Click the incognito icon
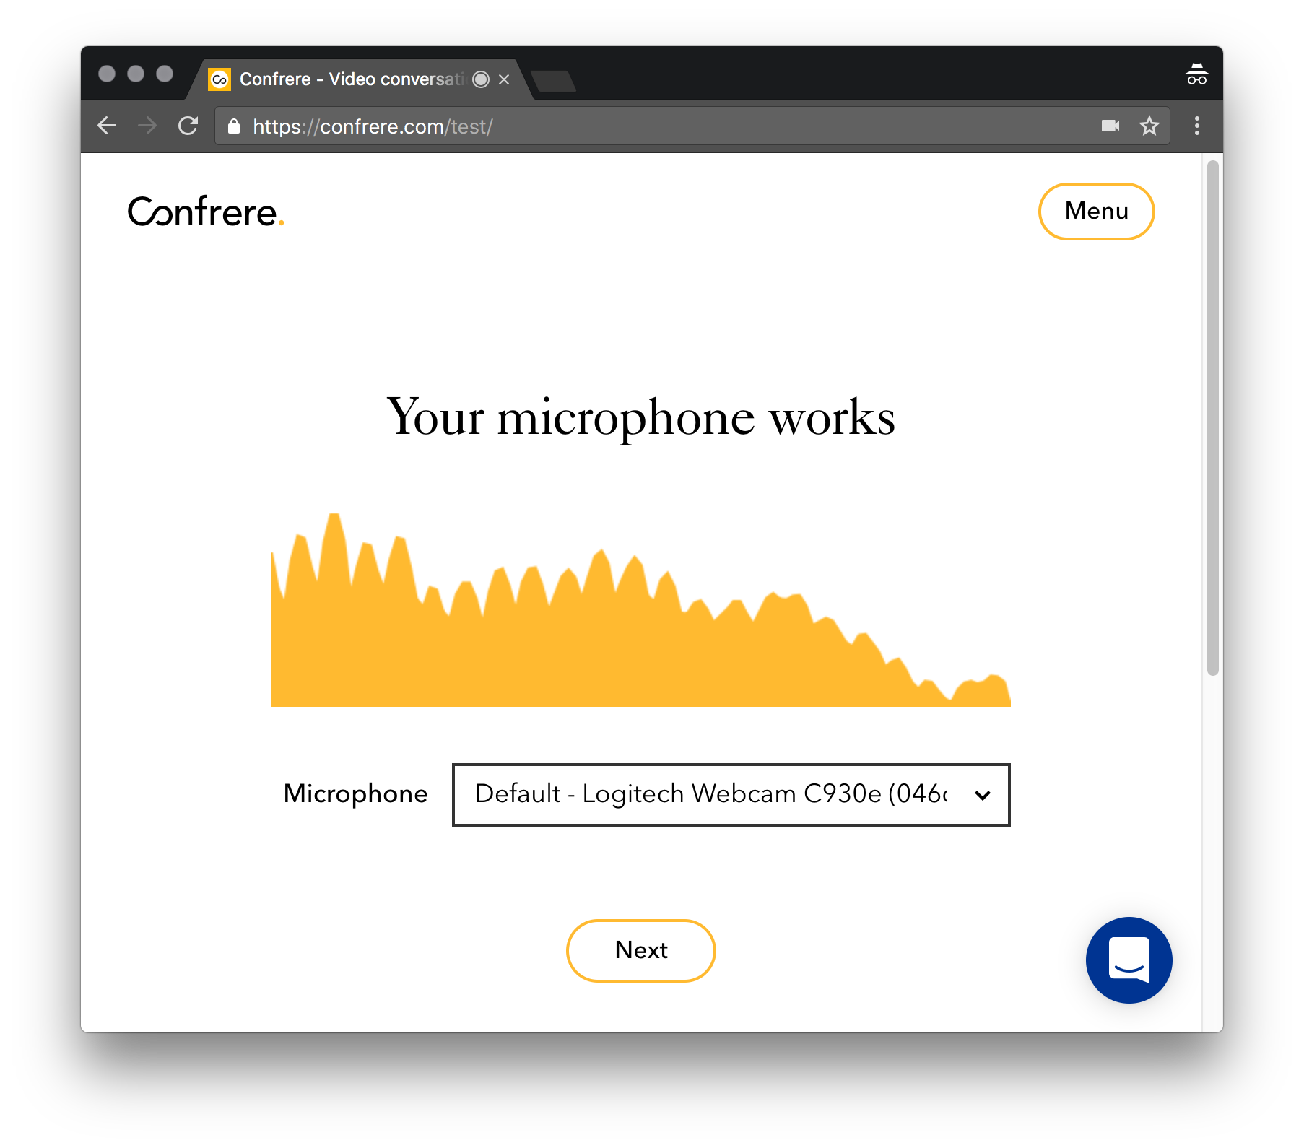Image resolution: width=1304 pixels, height=1148 pixels. 1197,74
